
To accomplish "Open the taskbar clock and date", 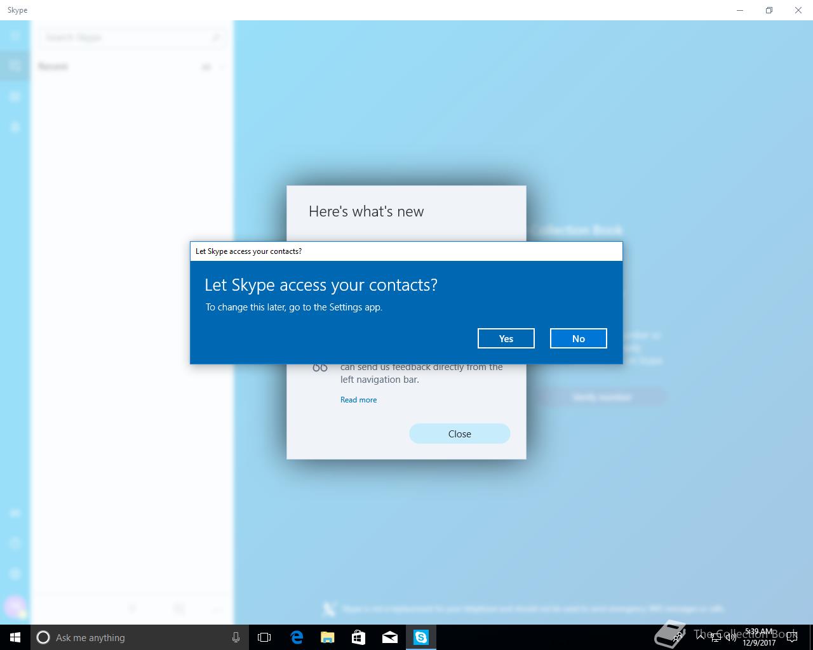I will [x=760, y=637].
